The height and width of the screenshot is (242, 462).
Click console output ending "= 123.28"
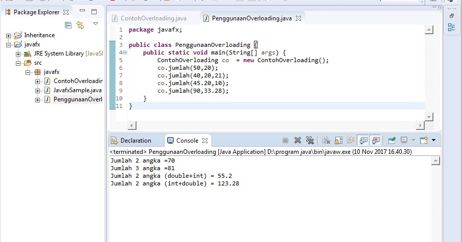tap(175, 183)
